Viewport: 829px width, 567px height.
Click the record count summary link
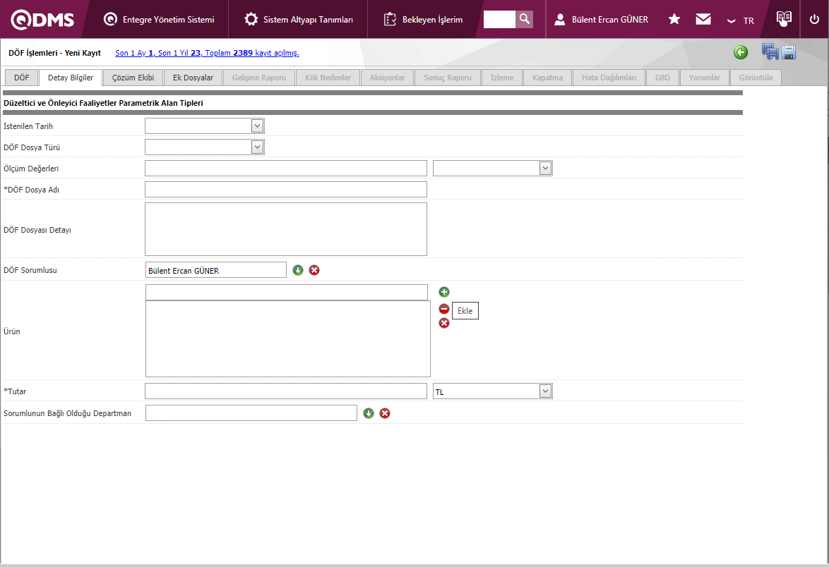click(x=207, y=53)
